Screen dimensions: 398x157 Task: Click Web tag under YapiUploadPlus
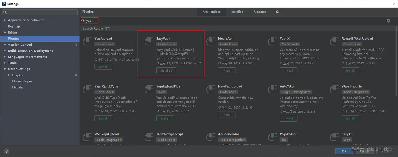pyautogui.click(x=162, y=92)
